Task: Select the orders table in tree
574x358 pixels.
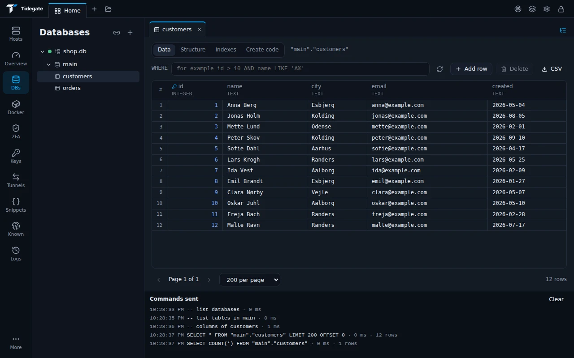Action: pos(88,88)
